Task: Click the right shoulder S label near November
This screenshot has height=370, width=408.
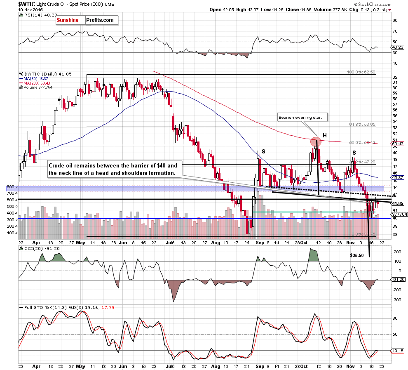Action: click(354, 153)
